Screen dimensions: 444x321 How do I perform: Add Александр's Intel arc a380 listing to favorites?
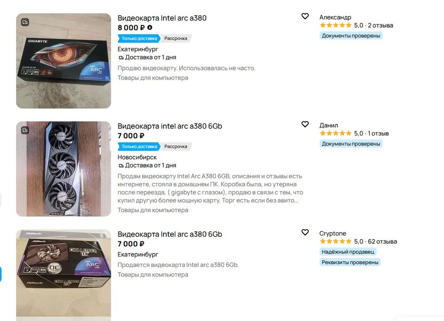click(305, 16)
